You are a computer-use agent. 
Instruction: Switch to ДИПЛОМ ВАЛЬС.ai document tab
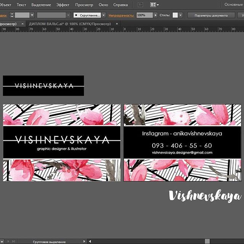pyautogui.click(x=70, y=24)
